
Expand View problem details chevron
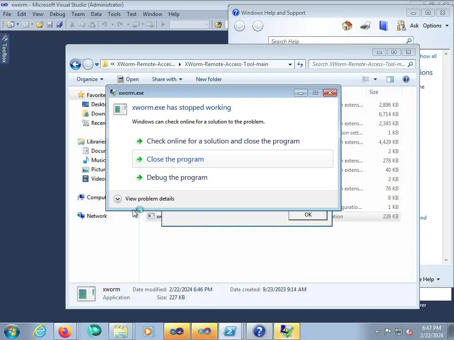(117, 199)
